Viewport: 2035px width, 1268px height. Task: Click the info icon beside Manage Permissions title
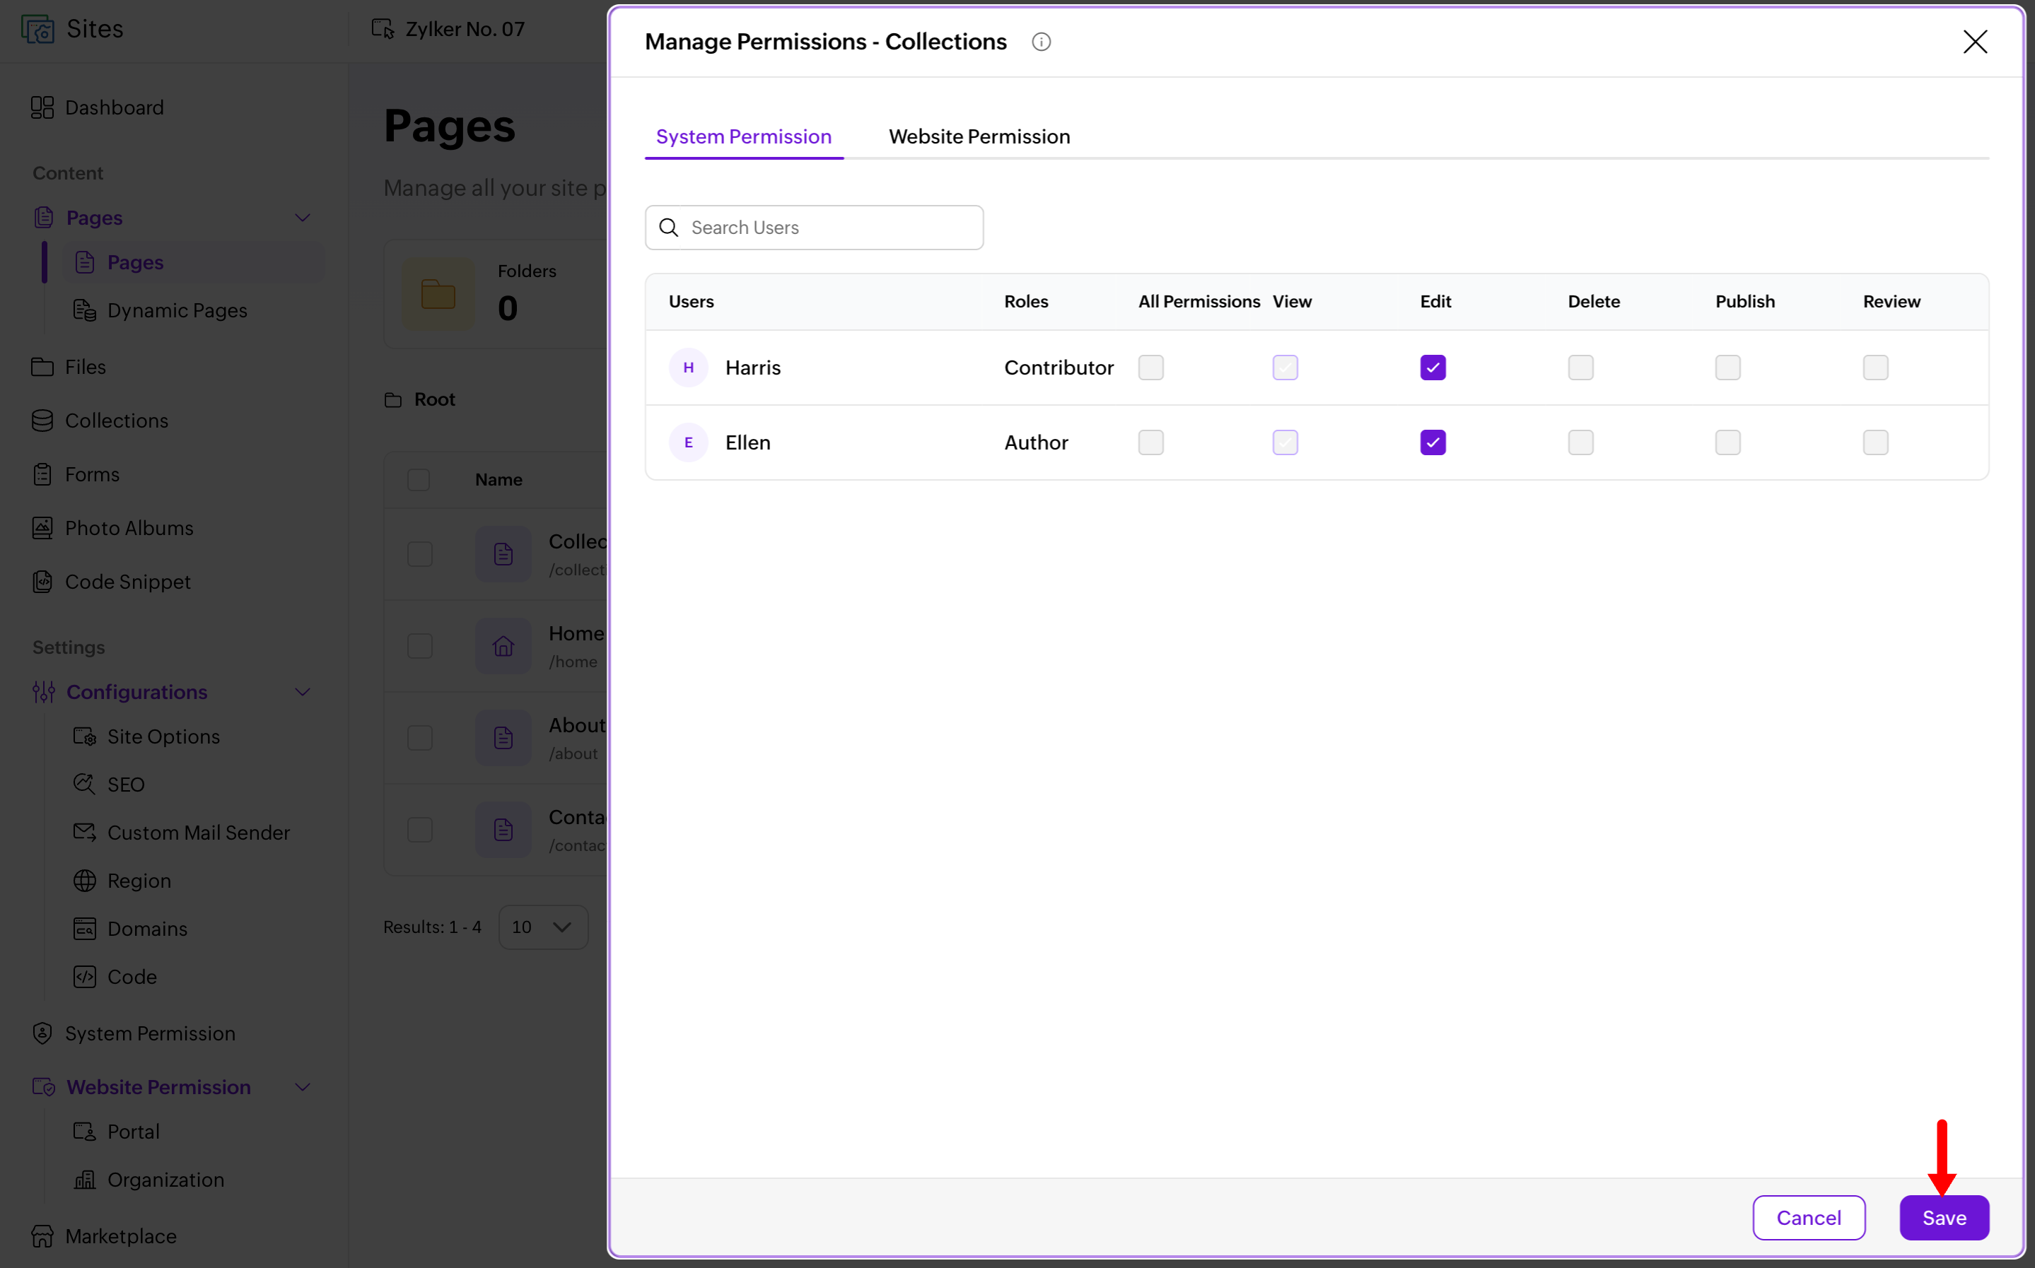click(1041, 42)
